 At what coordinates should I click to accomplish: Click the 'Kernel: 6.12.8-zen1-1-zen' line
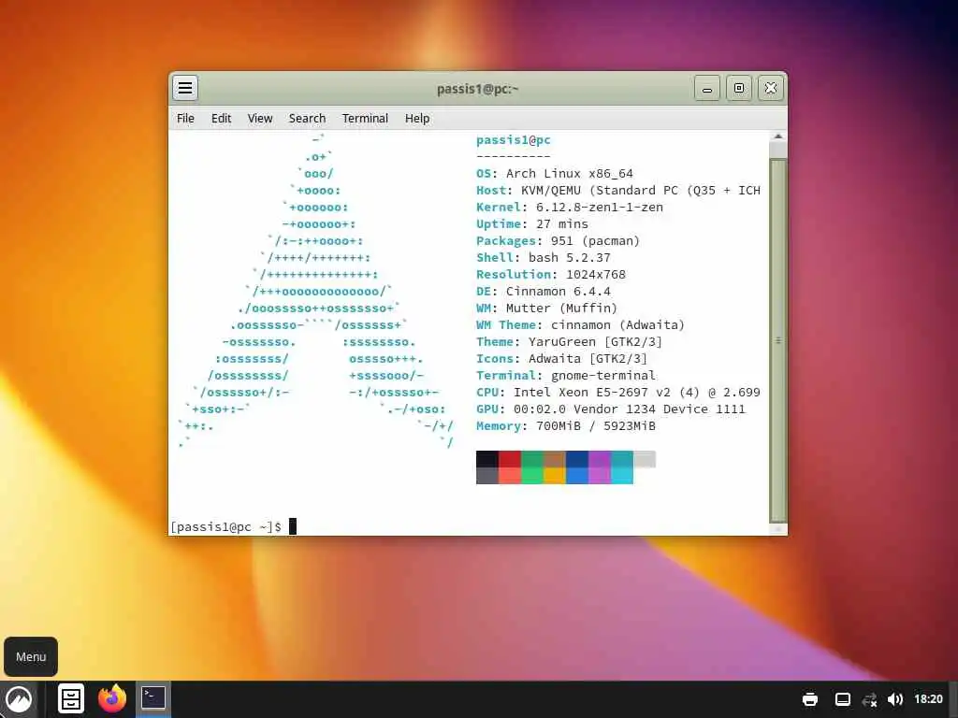[570, 207]
